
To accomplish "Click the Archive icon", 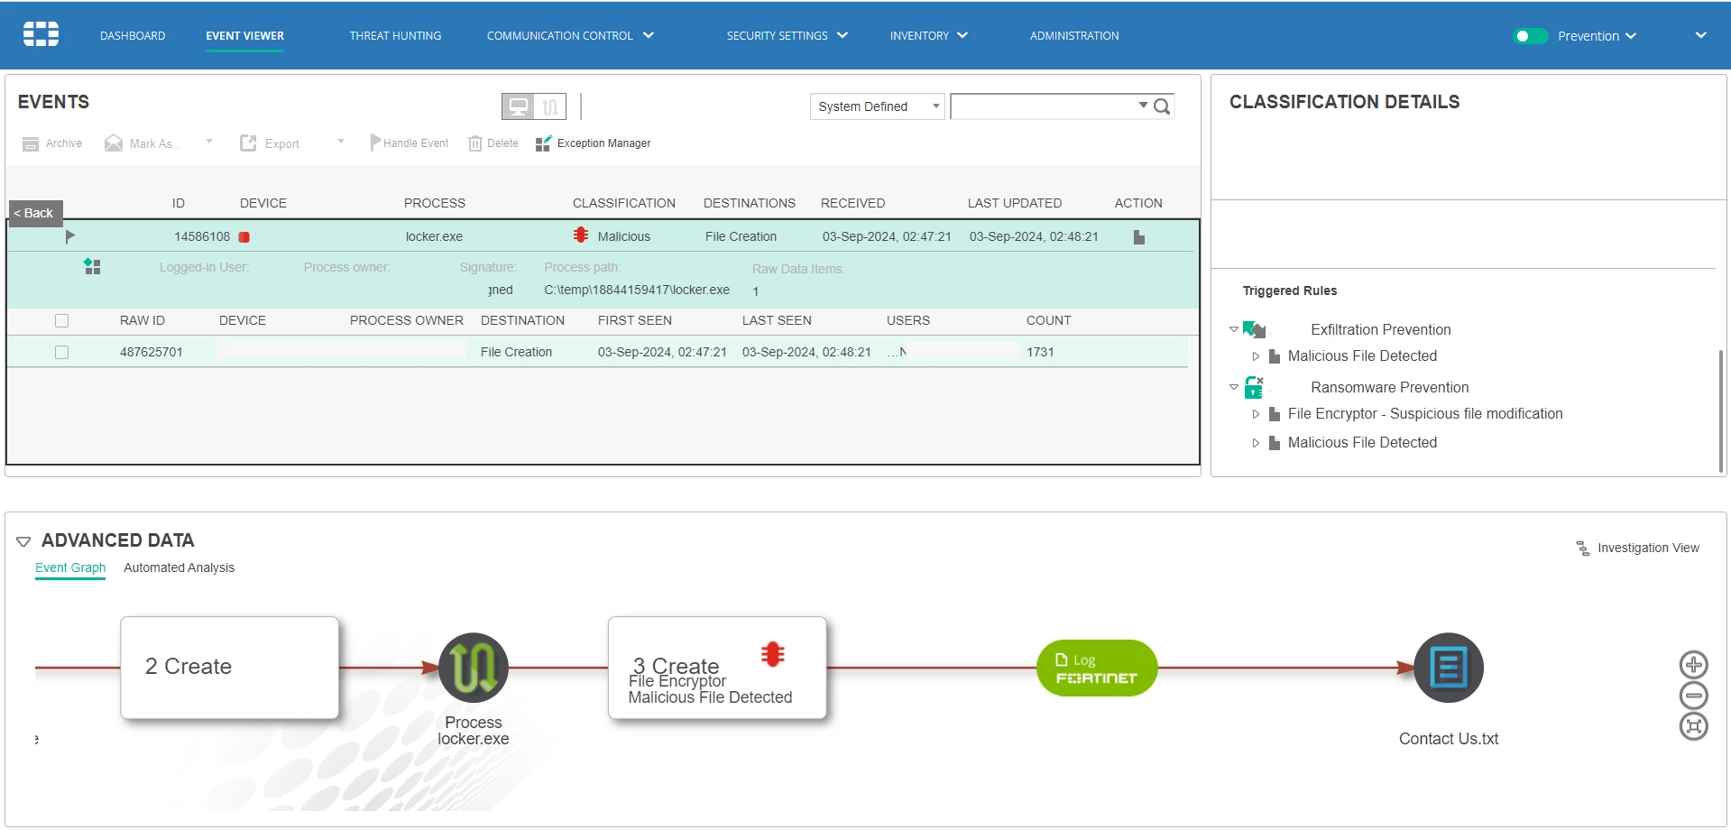I will 31,143.
